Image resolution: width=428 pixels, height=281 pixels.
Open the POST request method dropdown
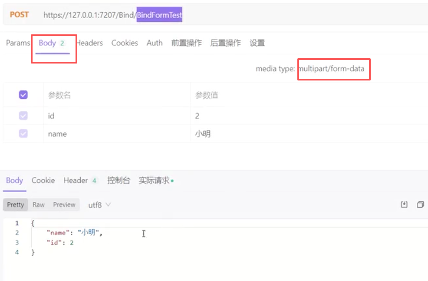(19, 14)
